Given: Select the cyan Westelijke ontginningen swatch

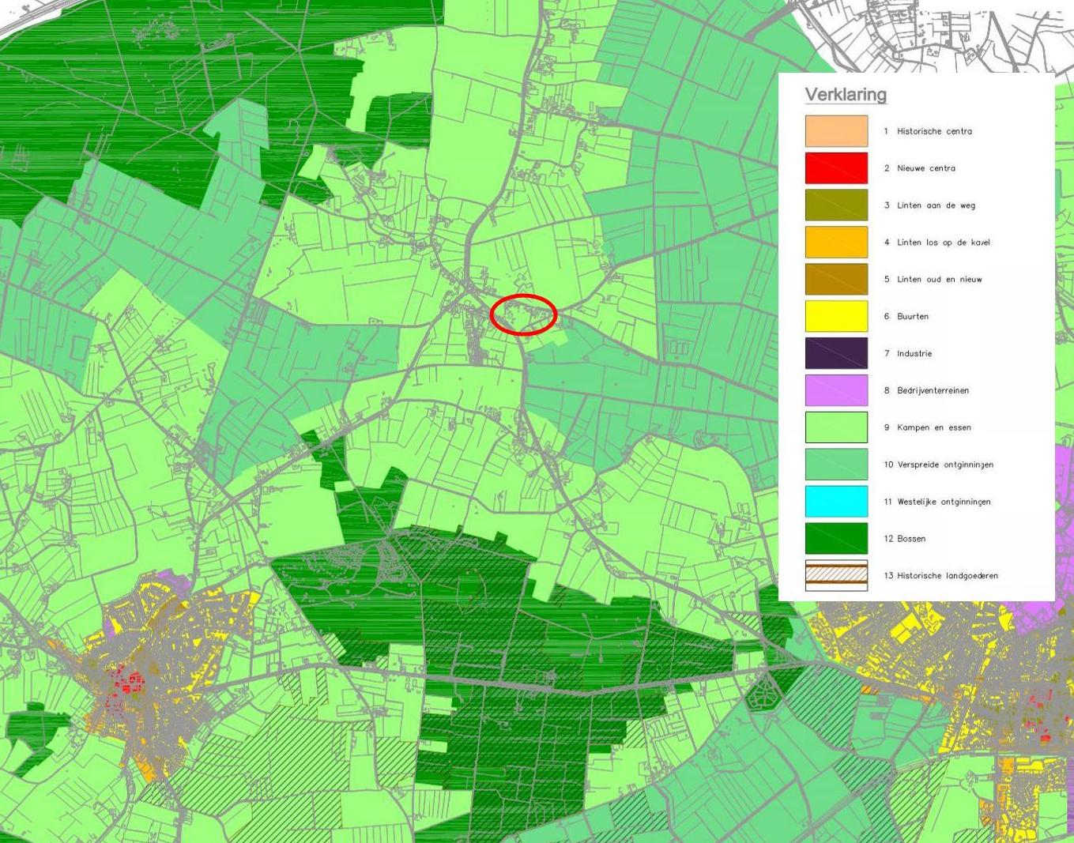Looking at the screenshot, I should point(836,502).
